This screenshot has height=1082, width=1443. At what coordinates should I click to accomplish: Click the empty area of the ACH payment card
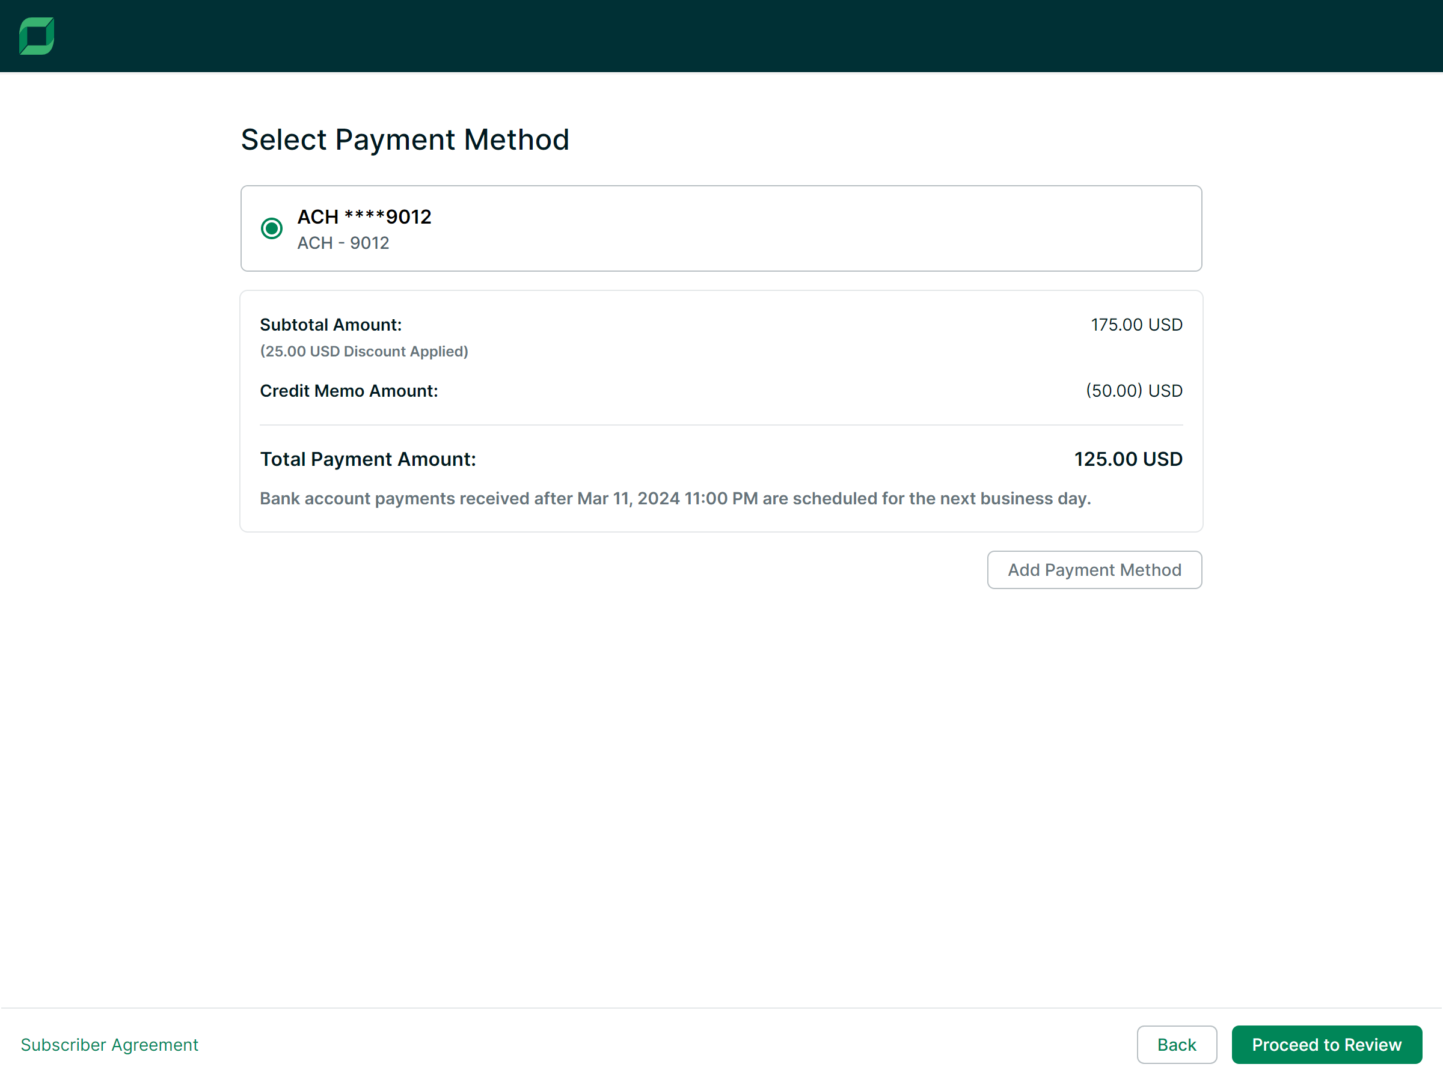coord(815,228)
